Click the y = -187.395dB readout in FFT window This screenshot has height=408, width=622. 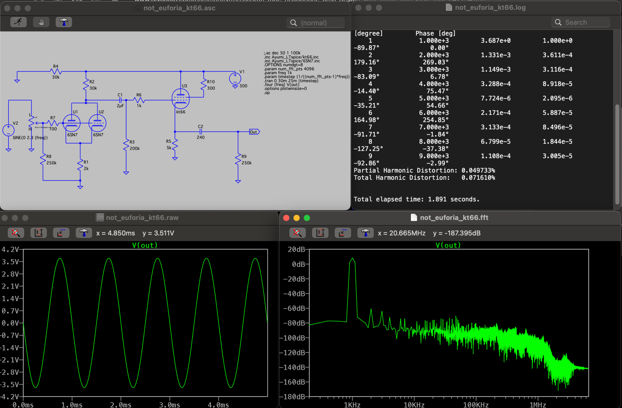pyautogui.click(x=457, y=233)
